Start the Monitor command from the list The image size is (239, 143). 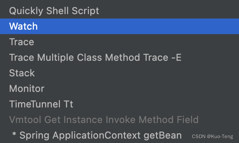(119, 89)
